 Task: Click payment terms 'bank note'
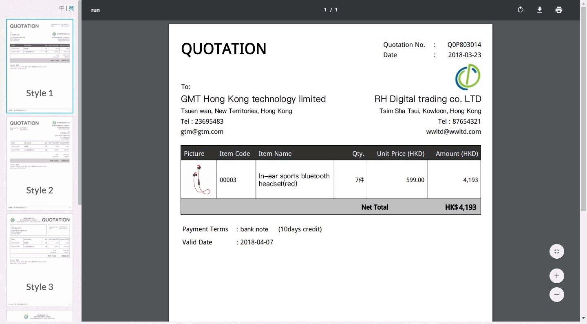(254, 229)
